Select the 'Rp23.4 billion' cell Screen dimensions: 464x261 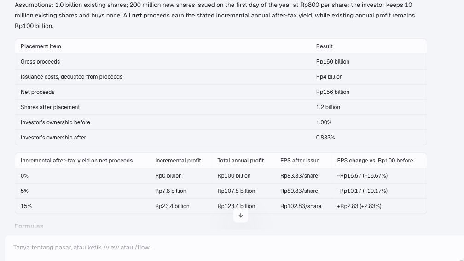click(x=172, y=206)
